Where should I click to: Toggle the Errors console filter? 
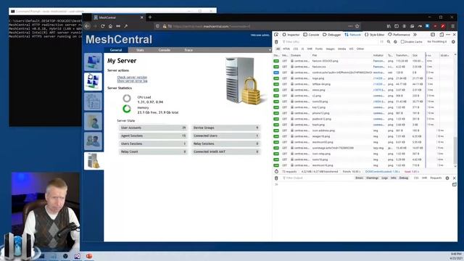[360, 178]
